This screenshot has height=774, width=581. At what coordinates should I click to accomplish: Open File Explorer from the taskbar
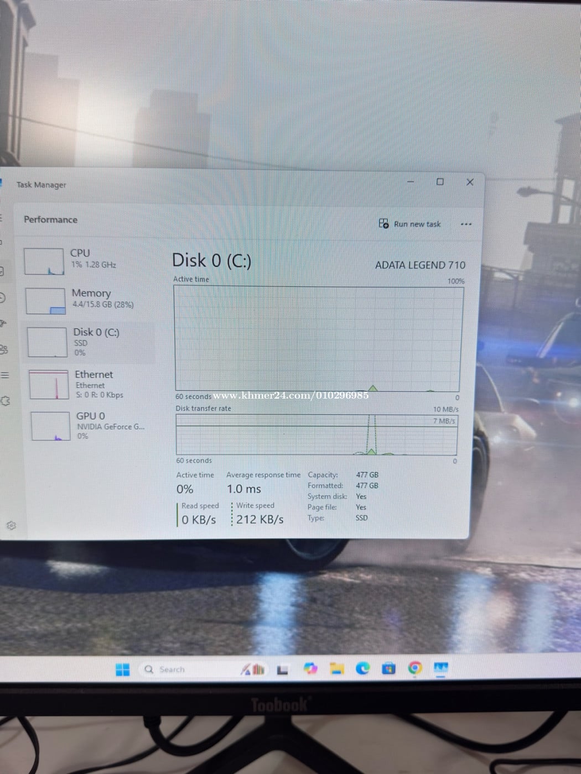pyautogui.click(x=336, y=669)
